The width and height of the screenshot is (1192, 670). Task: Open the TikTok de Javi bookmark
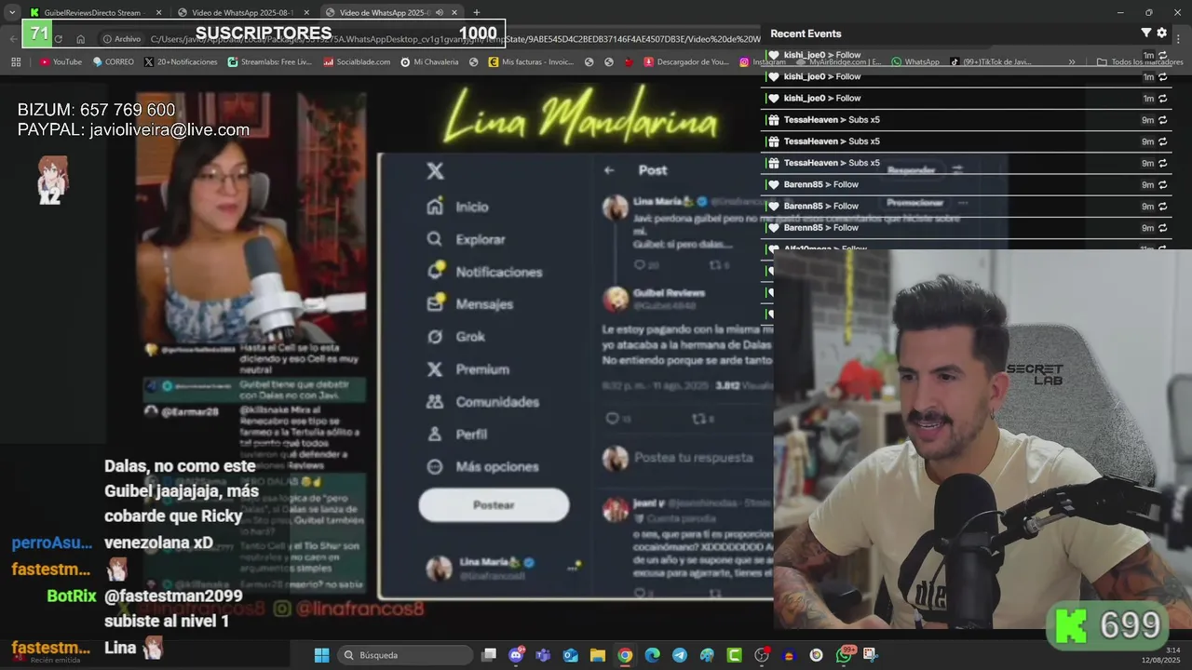991,61
